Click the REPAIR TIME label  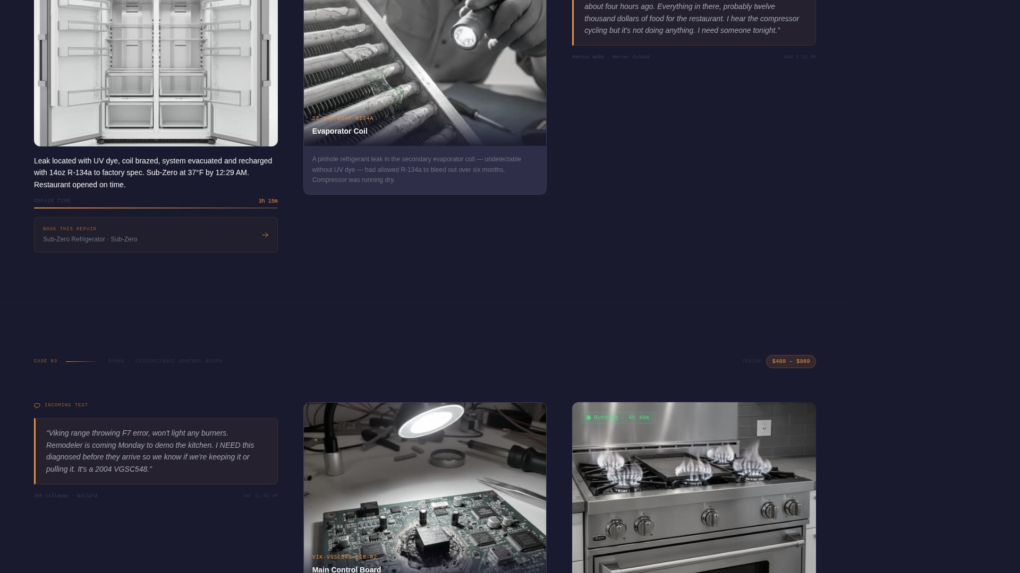(x=52, y=201)
